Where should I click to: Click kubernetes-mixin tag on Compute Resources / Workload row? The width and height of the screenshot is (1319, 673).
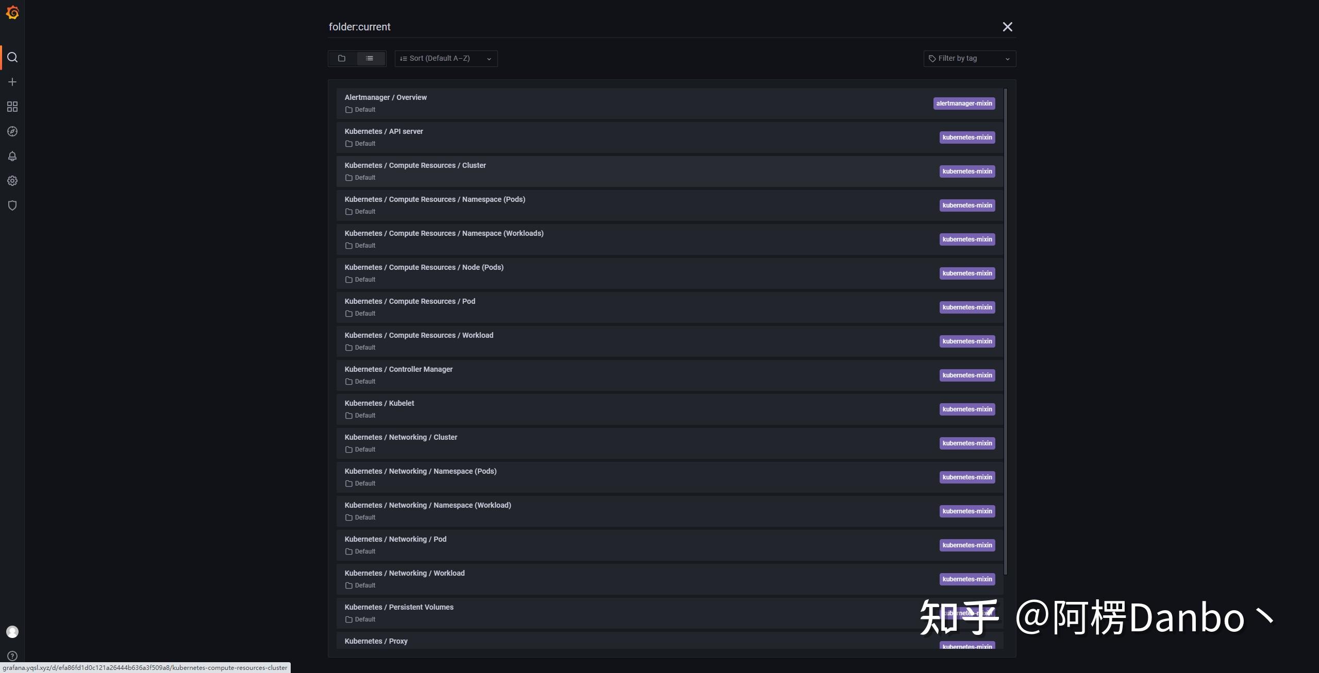pos(967,341)
